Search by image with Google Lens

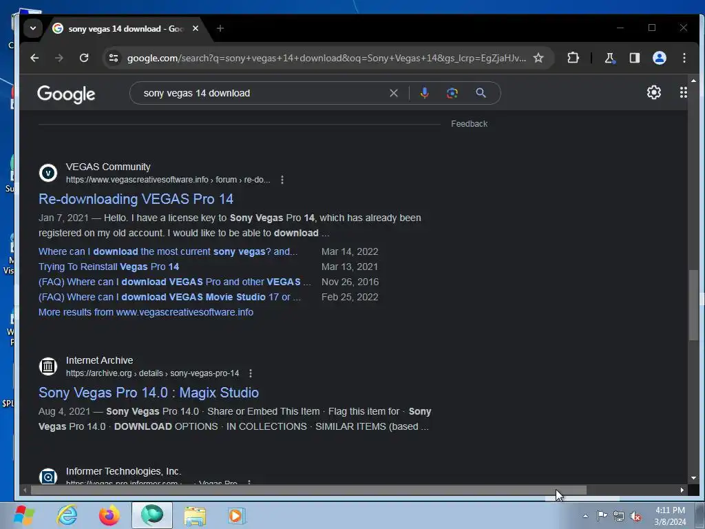tap(452, 93)
